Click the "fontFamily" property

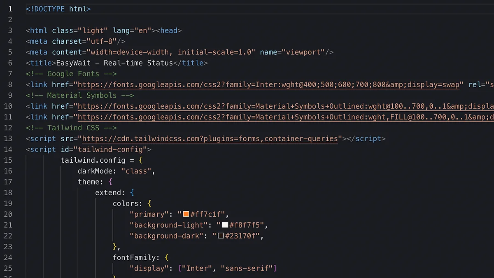(x=134, y=257)
